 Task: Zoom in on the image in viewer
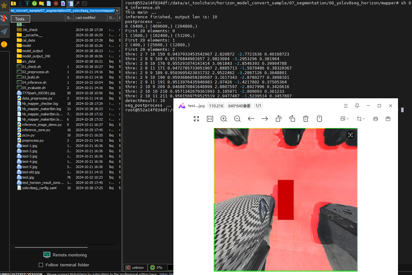(x=224, y=119)
